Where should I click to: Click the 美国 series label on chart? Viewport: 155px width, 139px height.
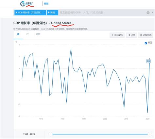[x=148, y=61]
